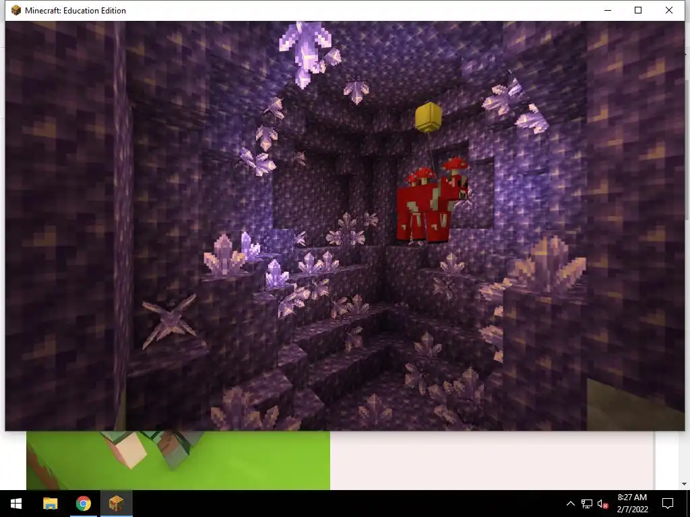Open the notification center icon
Screen dimensions: 690x517
click(668, 504)
